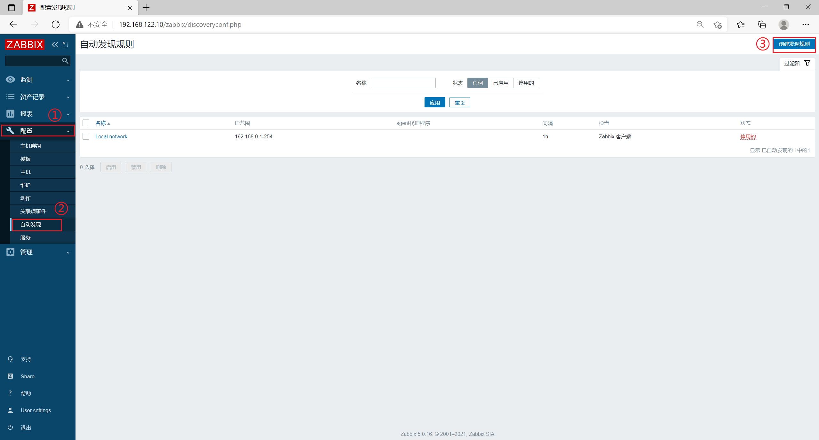Select the 任何 status filter

click(478, 83)
